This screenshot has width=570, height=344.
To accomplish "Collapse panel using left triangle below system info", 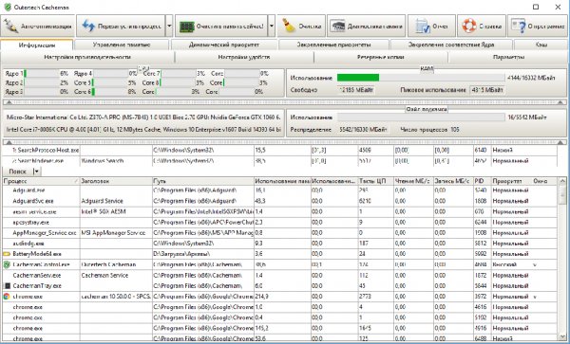I will 9,142.
